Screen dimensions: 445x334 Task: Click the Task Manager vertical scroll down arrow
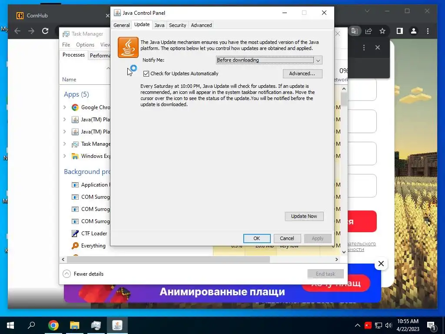(344, 252)
